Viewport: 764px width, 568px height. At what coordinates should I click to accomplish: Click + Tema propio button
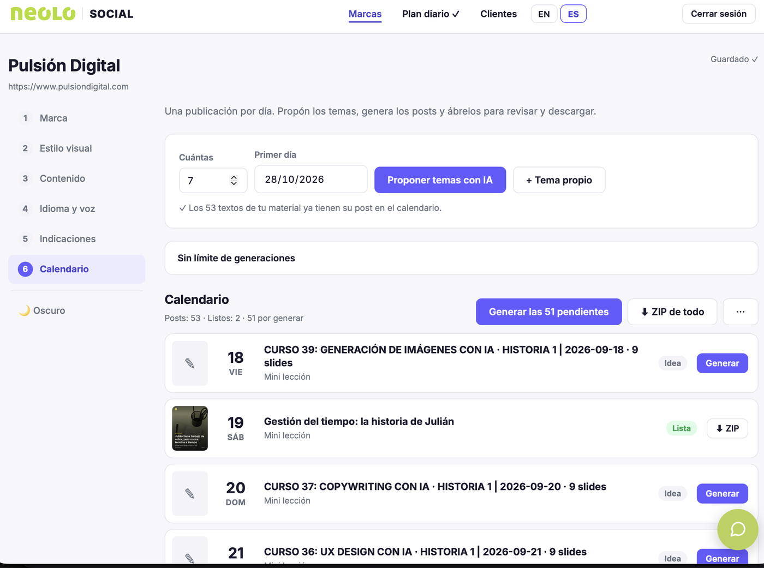pos(559,180)
